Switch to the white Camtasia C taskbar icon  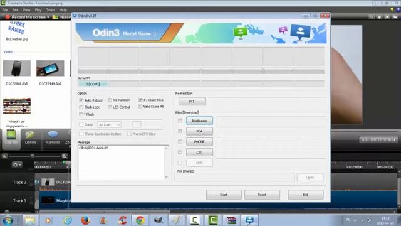click(x=195, y=220)
